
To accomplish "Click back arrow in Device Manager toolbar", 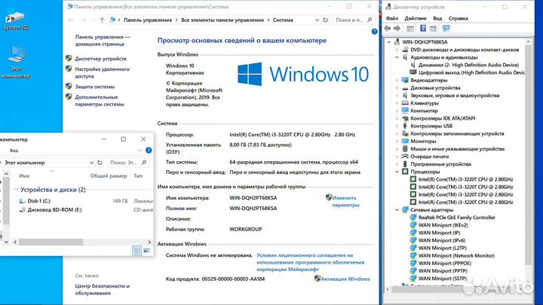I will point(388,29).
